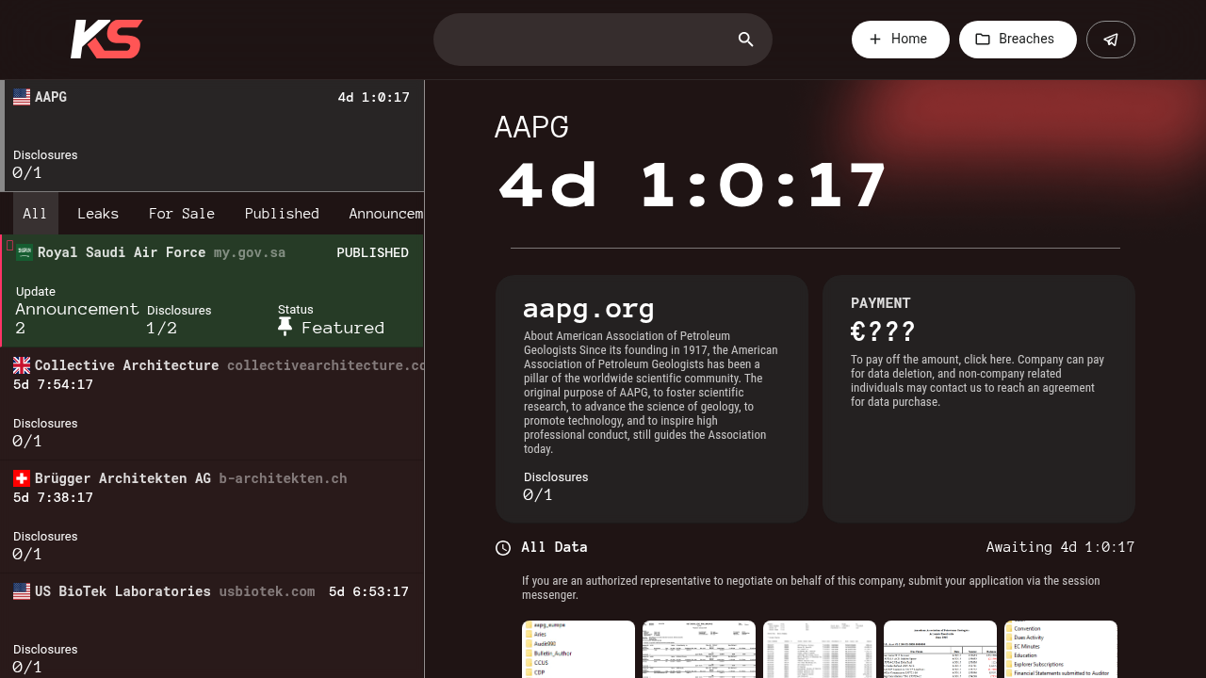Click the Awaiting 4d 1:0:17 text
The height and width of the screenshot is (678, 1206).
tap(1060, 547)
